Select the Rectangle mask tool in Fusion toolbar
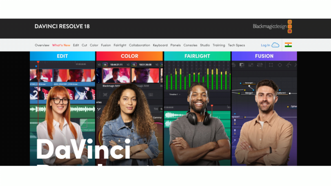Viewport: 331px width, 186px height. [x=272, y=65]
